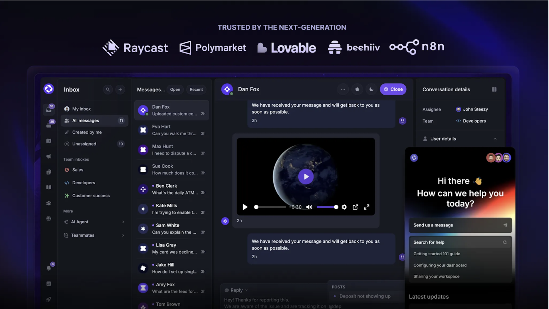This screenshot has width=549, height=309.
Task: Play the Earth video in the chat
Action: pos(306,176)
